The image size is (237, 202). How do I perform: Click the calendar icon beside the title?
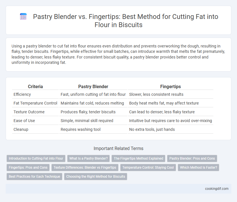(23, 16)
